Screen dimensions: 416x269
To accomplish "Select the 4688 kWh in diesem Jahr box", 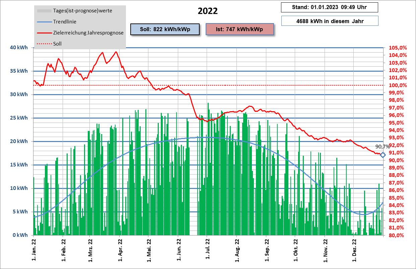I will click(330, 21).
